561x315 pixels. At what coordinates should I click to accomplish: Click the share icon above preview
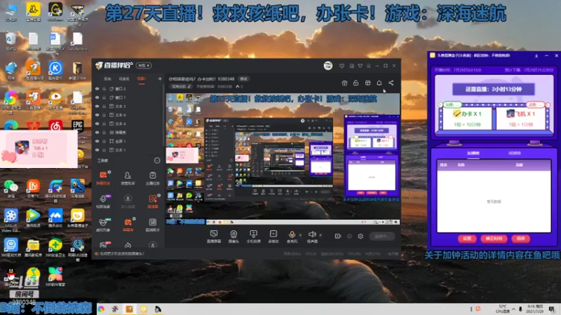click(391, 83)
